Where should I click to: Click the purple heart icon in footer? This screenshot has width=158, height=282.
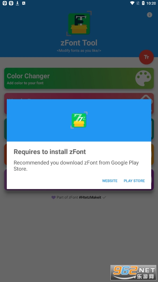click(x=53, y=197)
